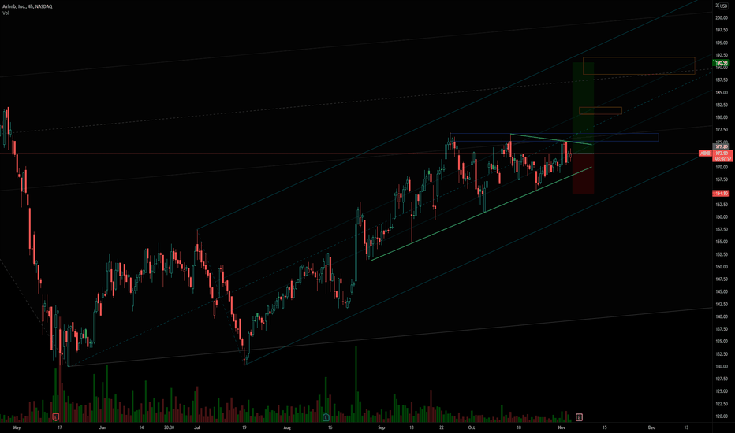Click the Airbnb, Inc. symbol title
This screenshot has height=433, width=735.
[27, 6]
